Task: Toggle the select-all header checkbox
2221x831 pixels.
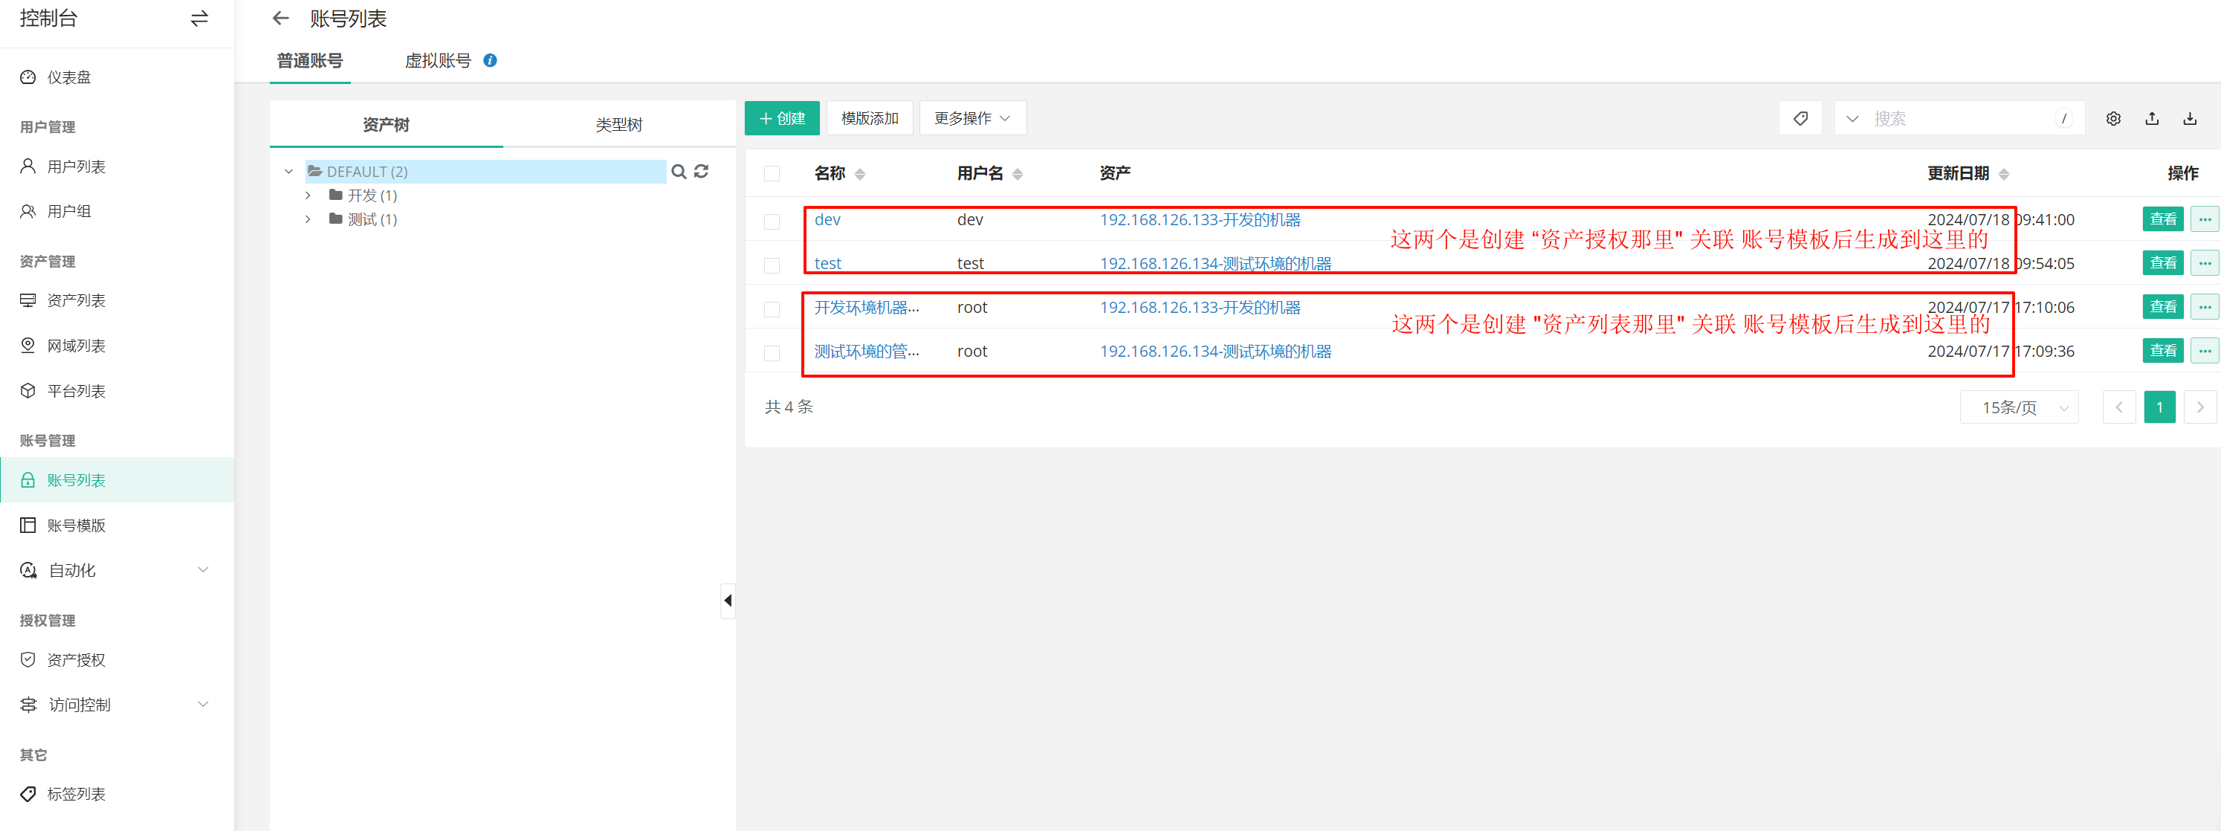Action: (x=772, y=173)
